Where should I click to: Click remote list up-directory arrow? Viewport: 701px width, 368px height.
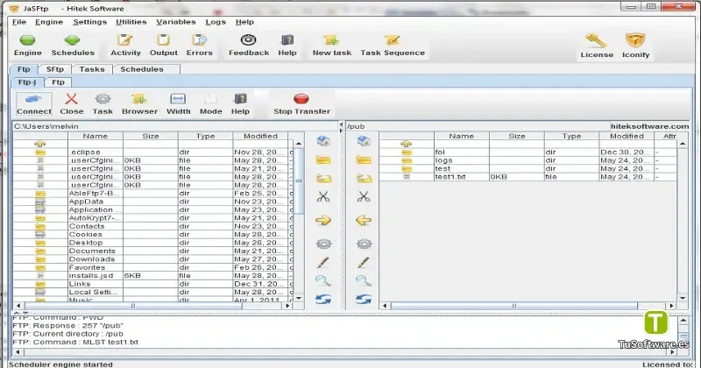(406, 144)
